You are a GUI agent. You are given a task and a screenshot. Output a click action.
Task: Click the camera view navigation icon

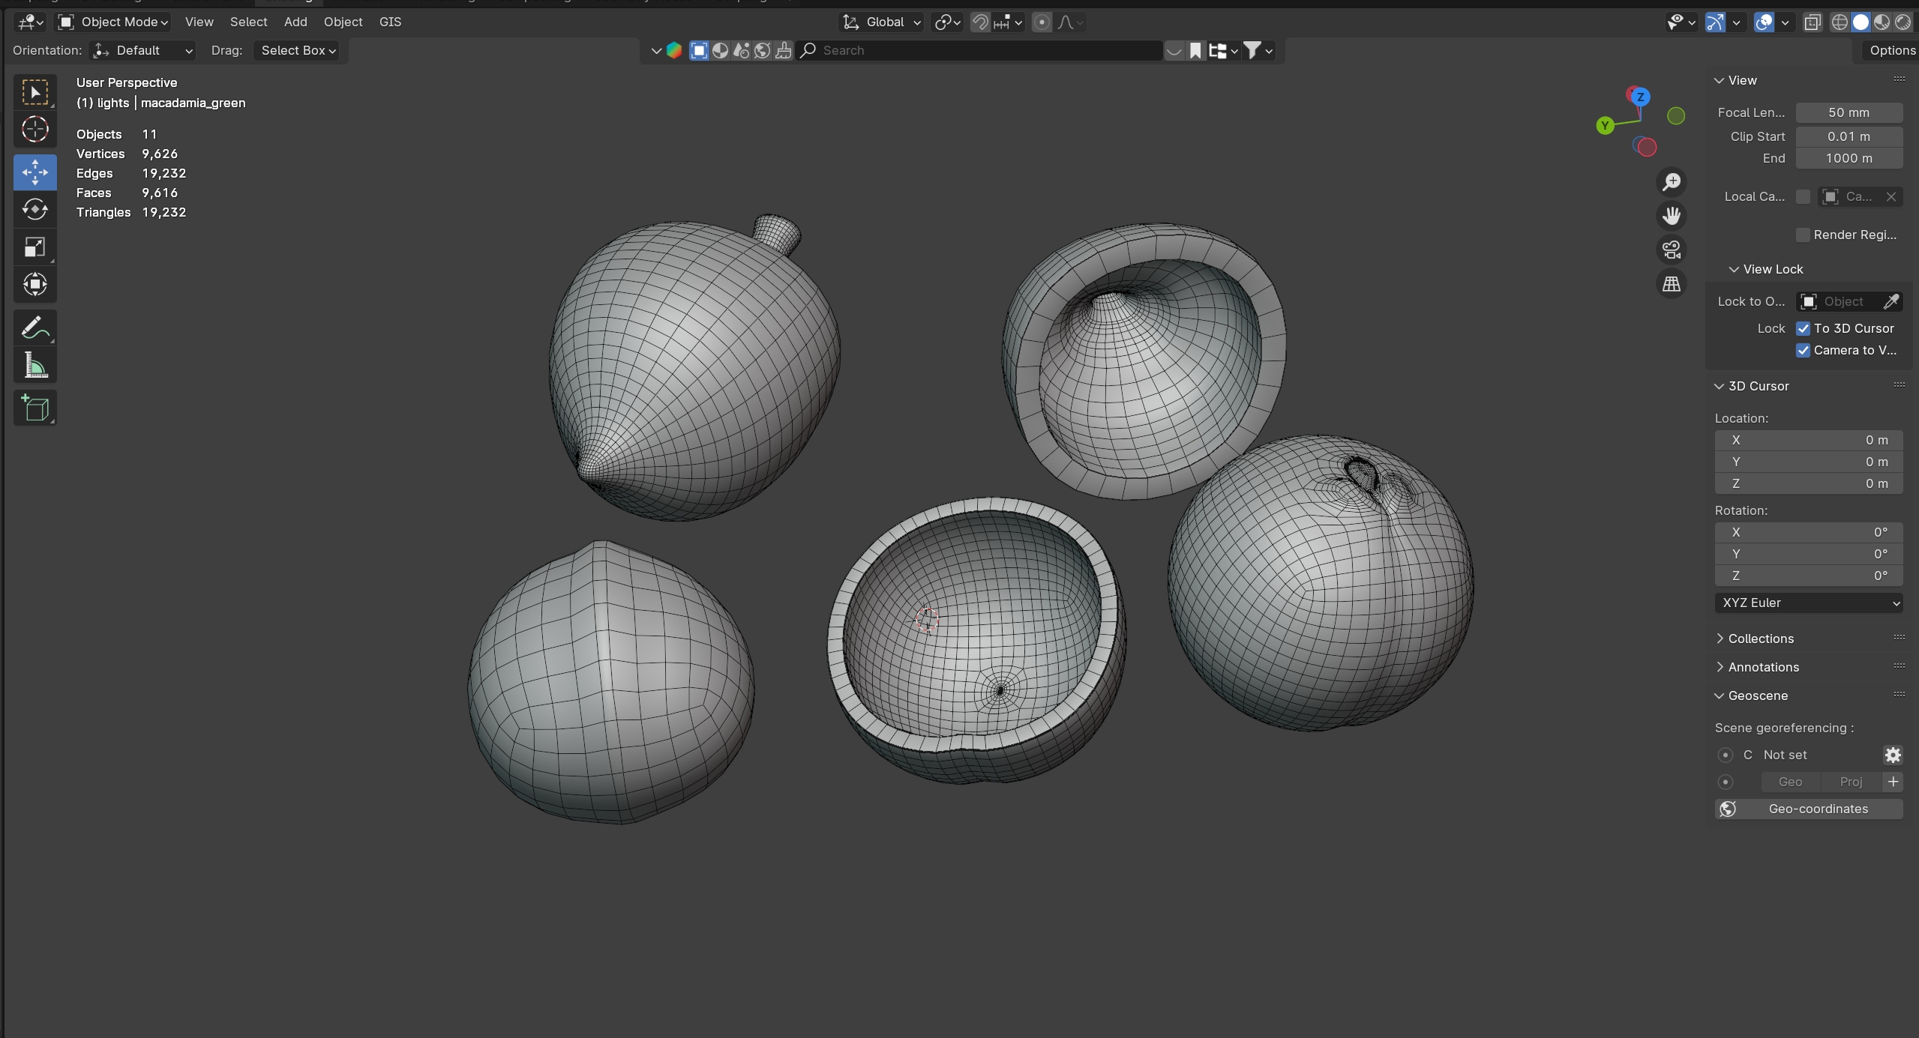(x=1672, y=250)
